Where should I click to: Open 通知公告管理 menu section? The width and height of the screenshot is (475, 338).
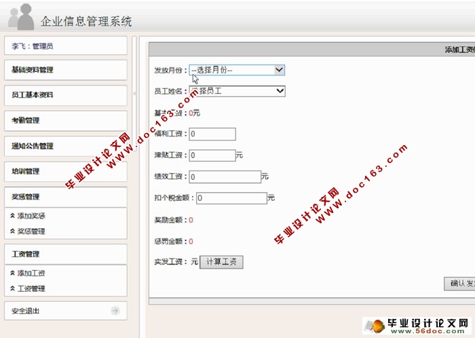[66, 146]
